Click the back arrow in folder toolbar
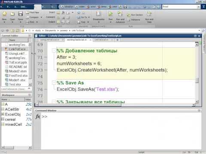 click(x=3, y=30)
